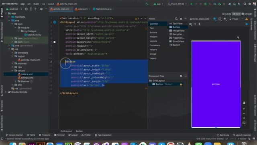Collapse the values folder
This screenshot has height=145, width=257.
(12, 71)
